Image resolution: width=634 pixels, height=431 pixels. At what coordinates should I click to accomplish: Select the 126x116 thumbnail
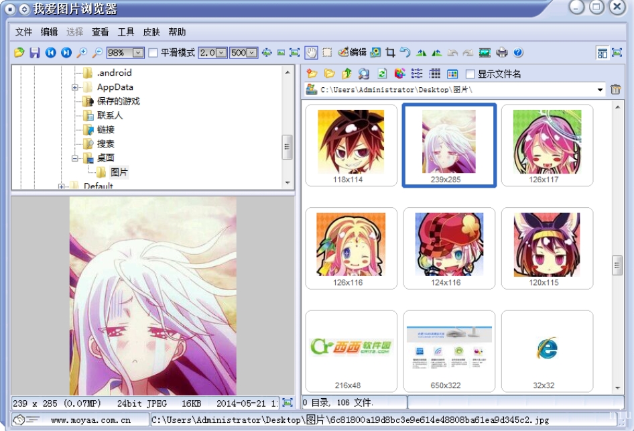(351, 248)
